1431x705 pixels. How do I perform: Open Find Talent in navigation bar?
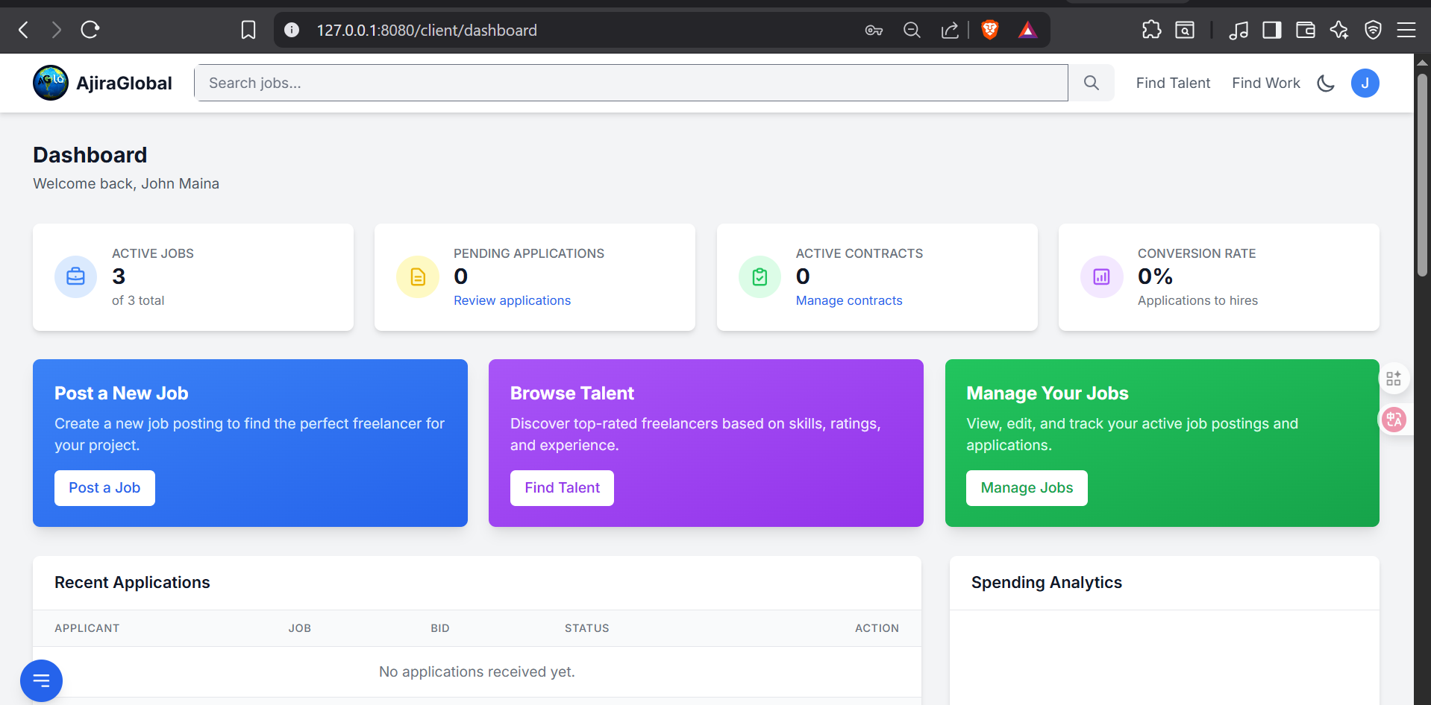pyautogui.click(x=1173, y=83)
